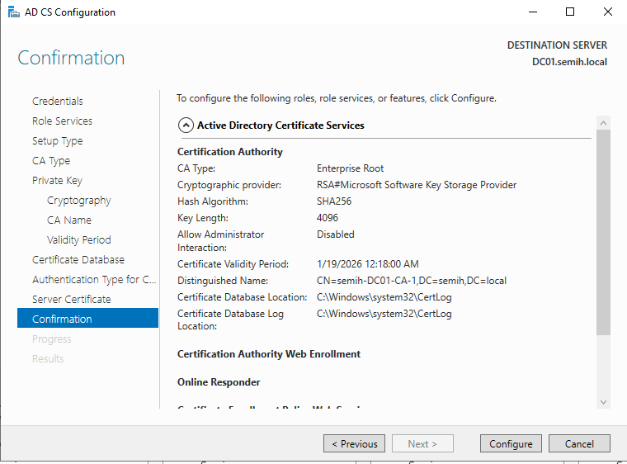Click the AD CS Configuration title bar icon
Image resolution: width=627 pixels, height=464 pixels.
pyautogui.click(x=10, y=12)
